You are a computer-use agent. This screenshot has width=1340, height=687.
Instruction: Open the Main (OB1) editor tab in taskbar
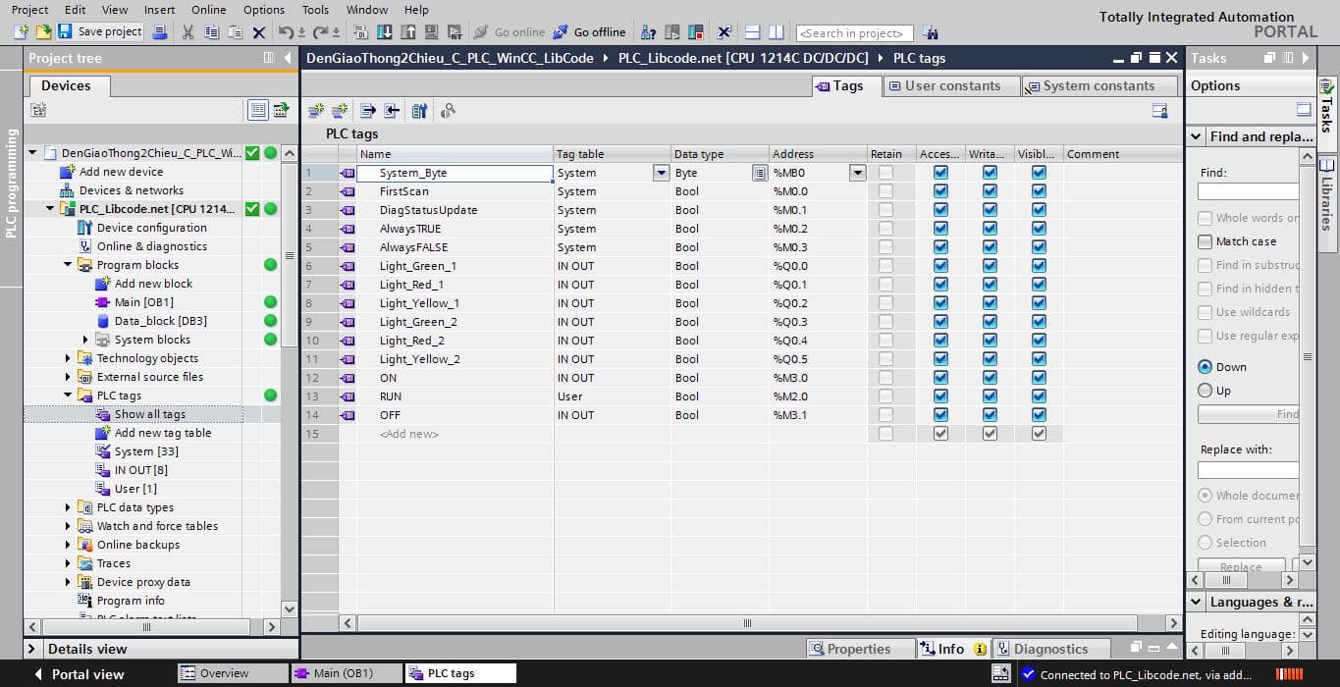tap(347, 673)
